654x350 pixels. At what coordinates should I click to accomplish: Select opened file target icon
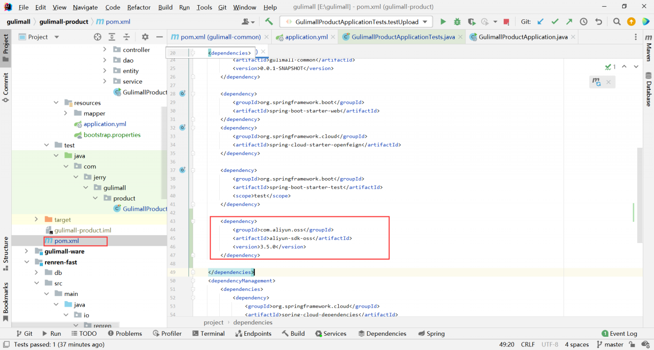98,37
